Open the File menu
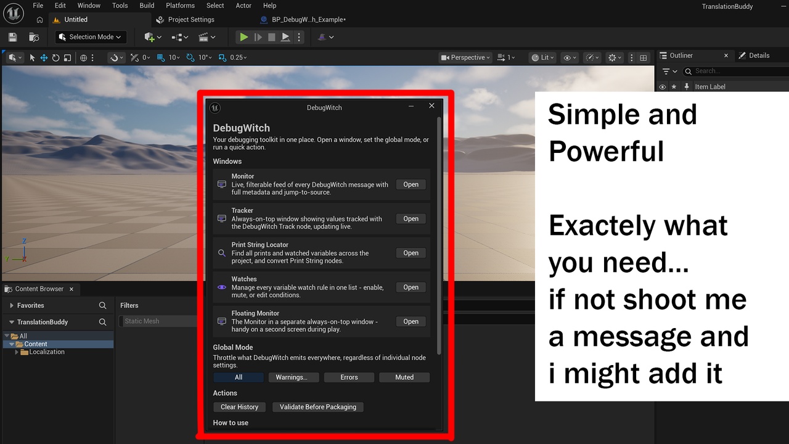Screen dimensions: 789x444 pyautogui.click(x=38, y=6)
